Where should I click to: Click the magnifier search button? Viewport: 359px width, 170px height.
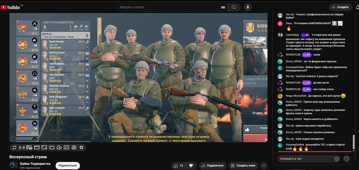point(234,7)
